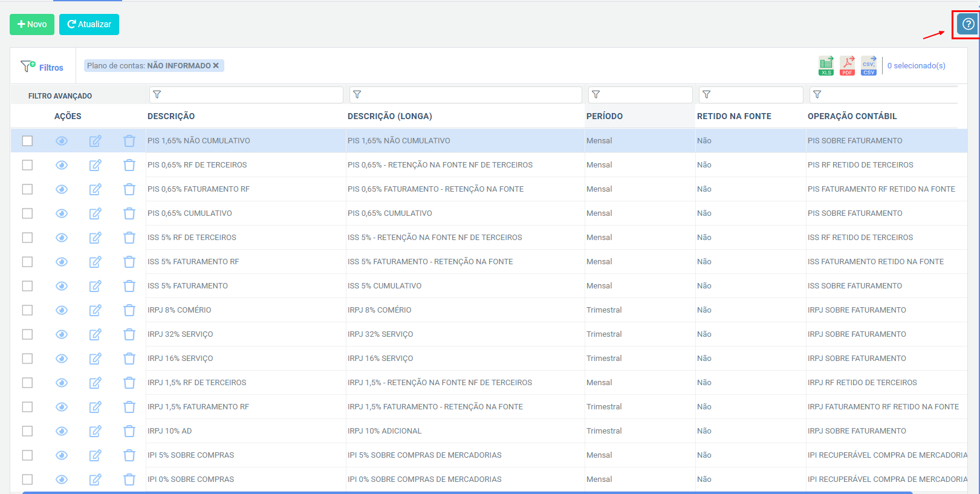Delete the IRPJ 16% SERVIÇO row
Screen dimensions: 980x494
click(129, 359)
